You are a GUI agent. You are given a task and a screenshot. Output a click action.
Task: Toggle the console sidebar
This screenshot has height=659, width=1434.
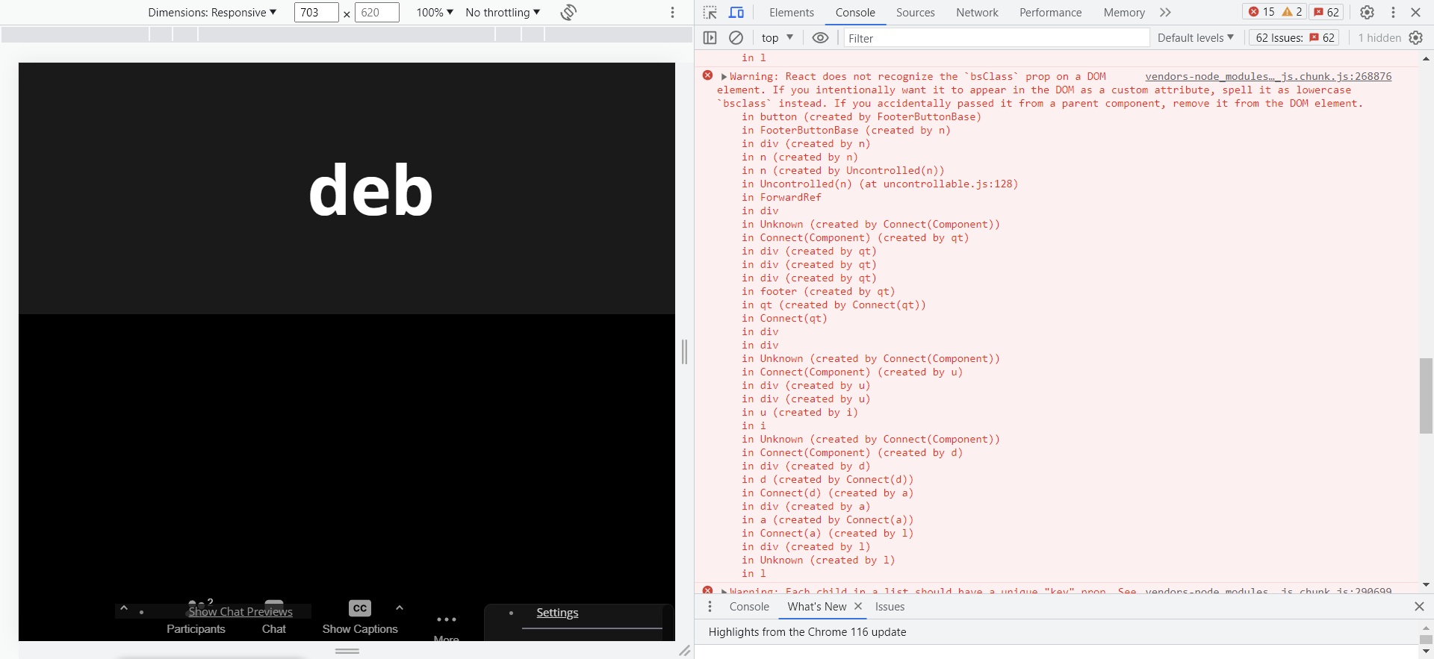pyautogui.click(x=710, y=37)
